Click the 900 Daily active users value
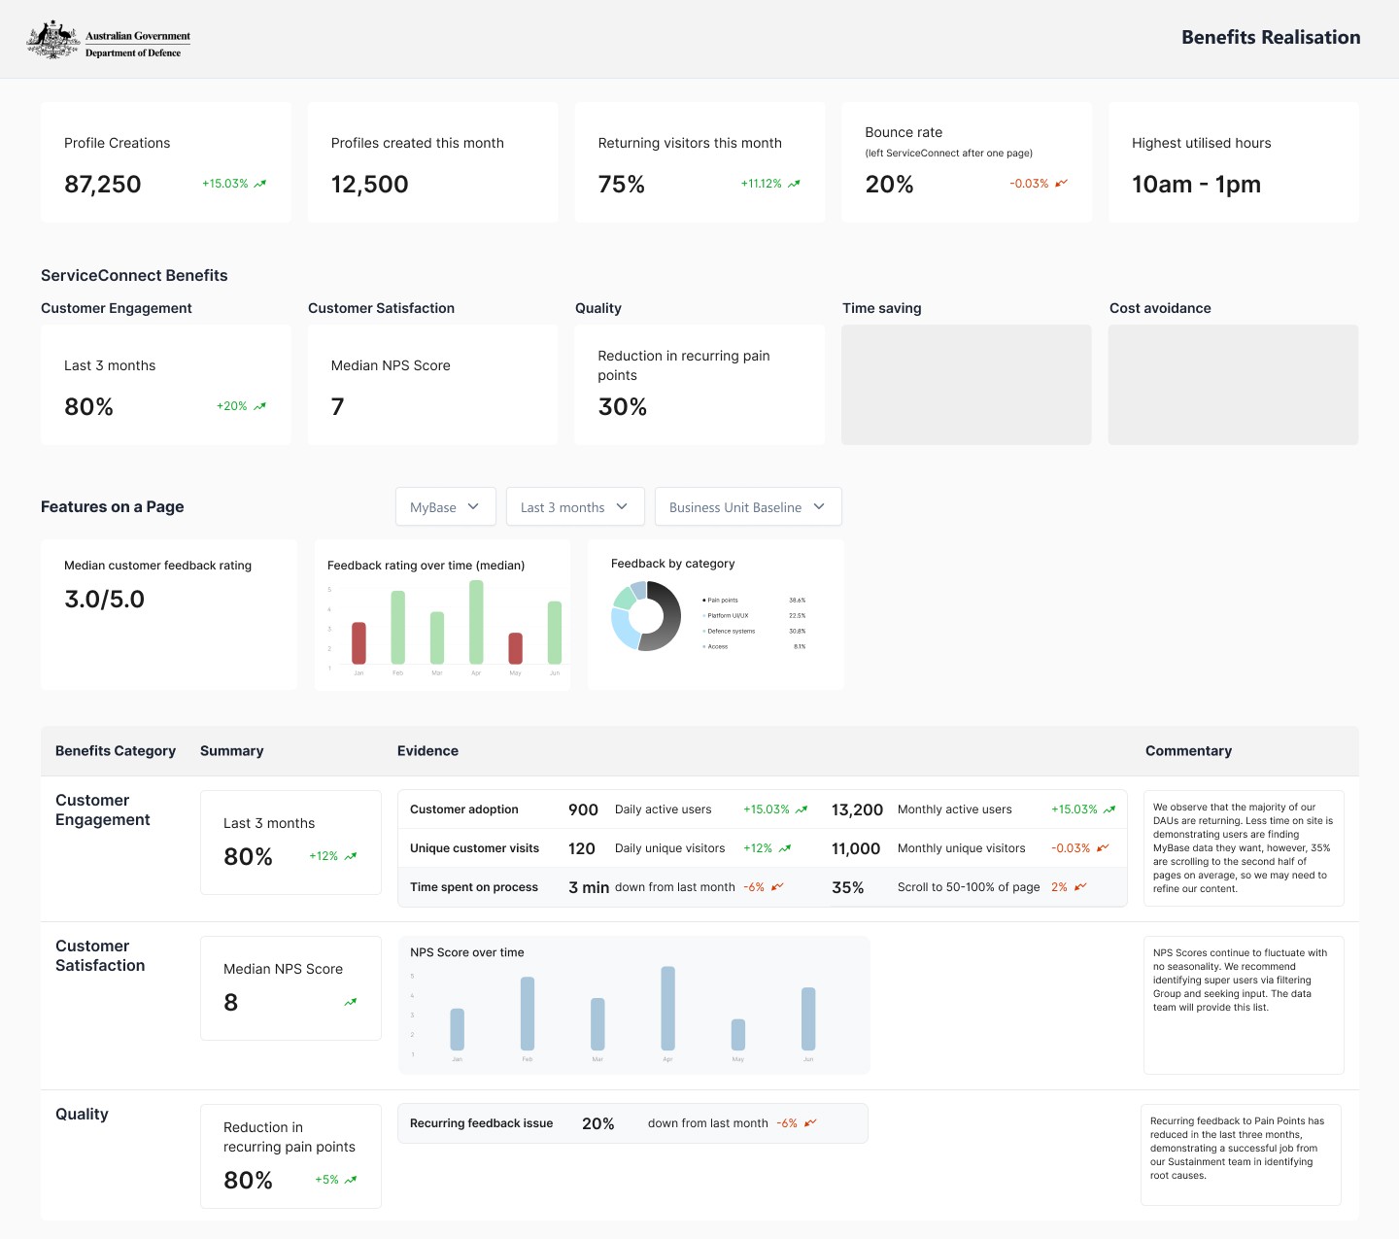 pos(583,809)
